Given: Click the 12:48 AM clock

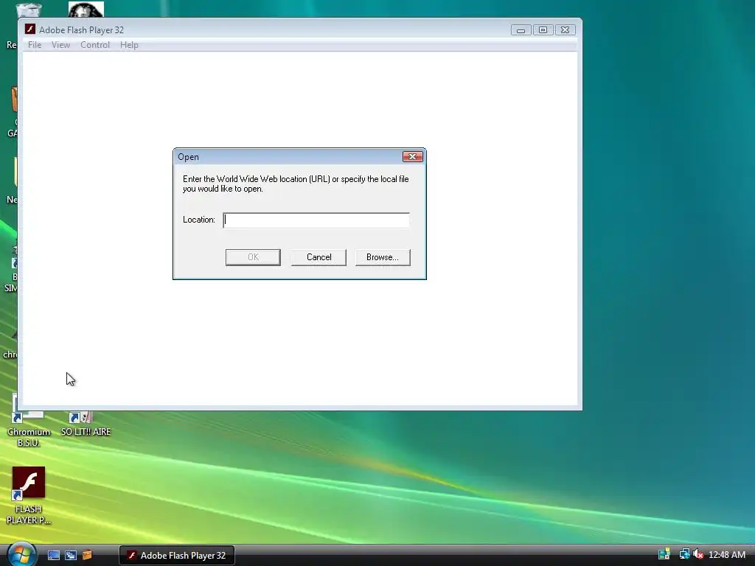Looking at the screenshot, I should pos(726,555).
